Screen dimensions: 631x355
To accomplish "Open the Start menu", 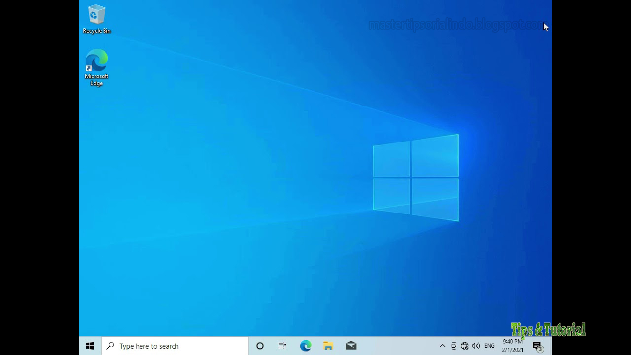I will point(89,346).
